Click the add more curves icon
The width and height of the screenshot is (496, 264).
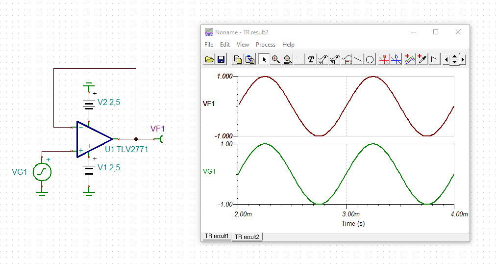[x=410, y=59]
